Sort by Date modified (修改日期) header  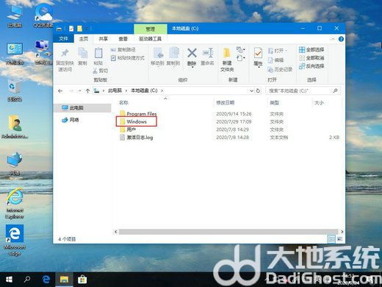point(226,102)
